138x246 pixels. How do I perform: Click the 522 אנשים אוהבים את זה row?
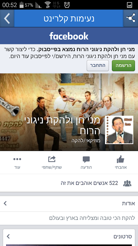69,183
